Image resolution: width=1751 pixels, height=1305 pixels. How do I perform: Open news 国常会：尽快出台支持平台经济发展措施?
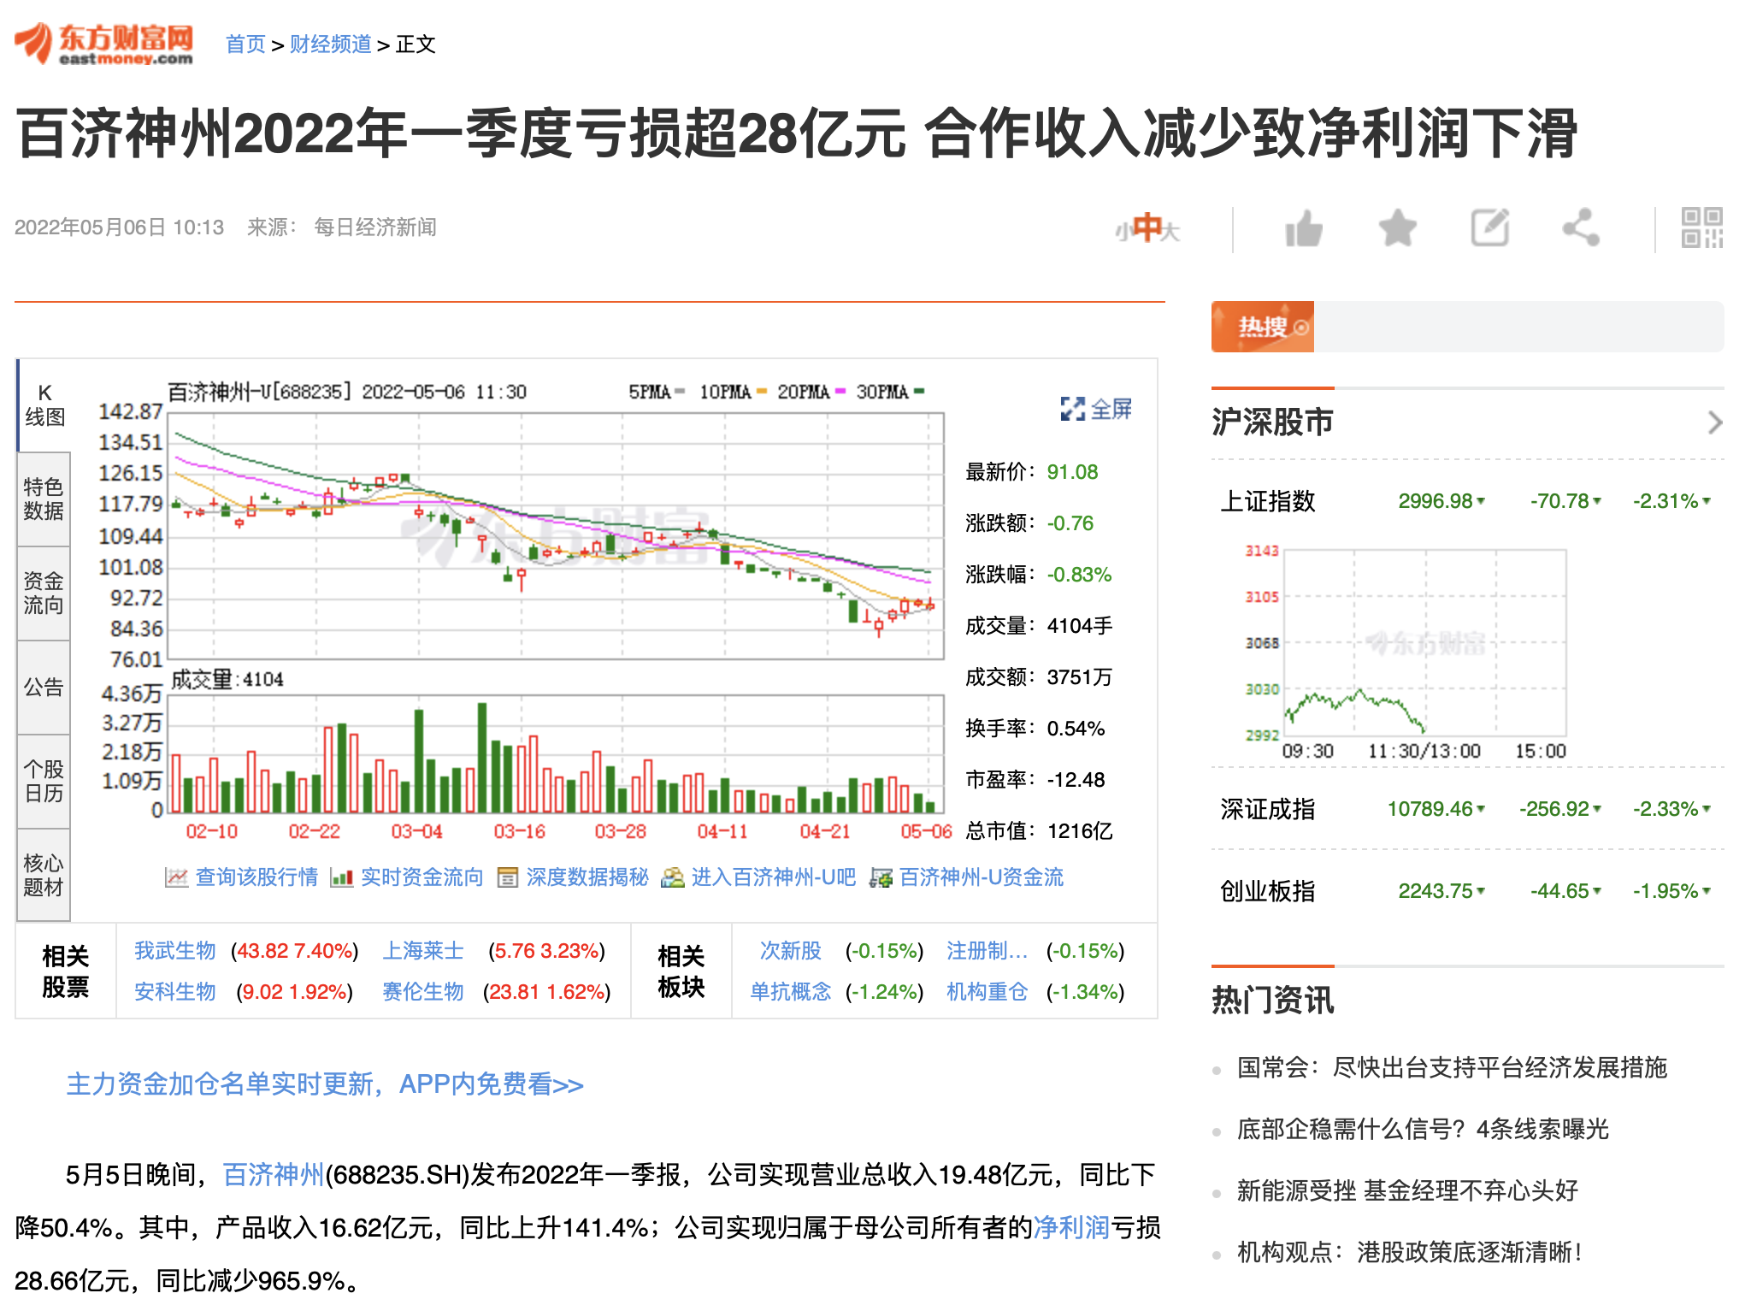(x=1452, y=1067)
